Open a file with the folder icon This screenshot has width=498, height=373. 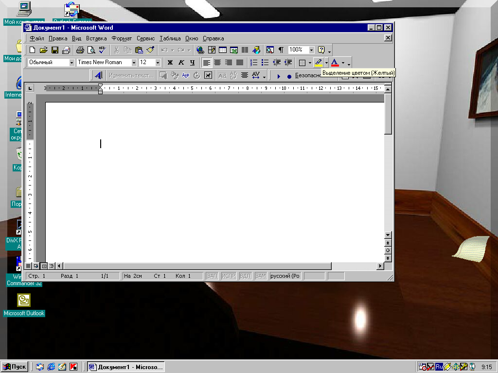pos(43,50)
